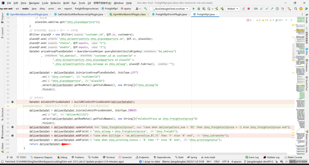The image size is (309, 165).
Task: Expand the profiler run options arrow
Action: [213, 9]
